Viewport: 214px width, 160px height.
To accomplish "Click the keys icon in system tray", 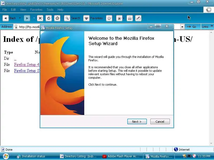I will click(x=184, y=156).
